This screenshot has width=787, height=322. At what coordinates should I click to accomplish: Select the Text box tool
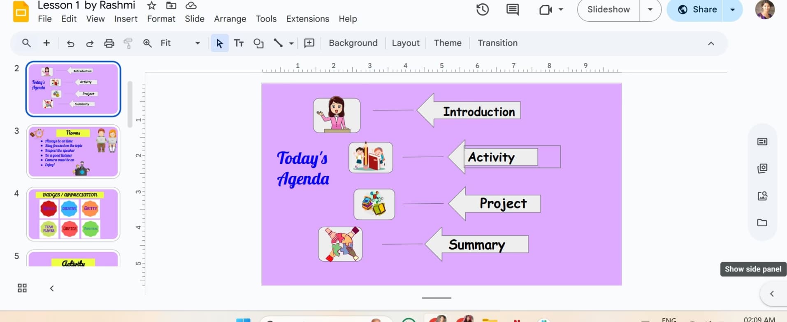239,43
